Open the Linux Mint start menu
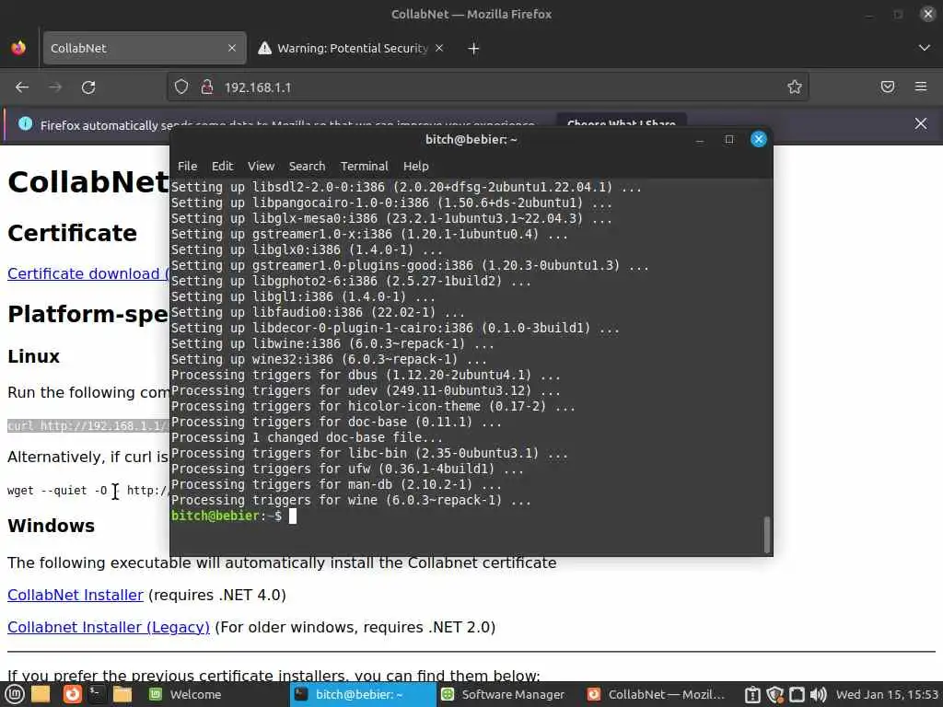Viewport: 943px width, 707px height. pyautogui.click(x=15, y=694)
